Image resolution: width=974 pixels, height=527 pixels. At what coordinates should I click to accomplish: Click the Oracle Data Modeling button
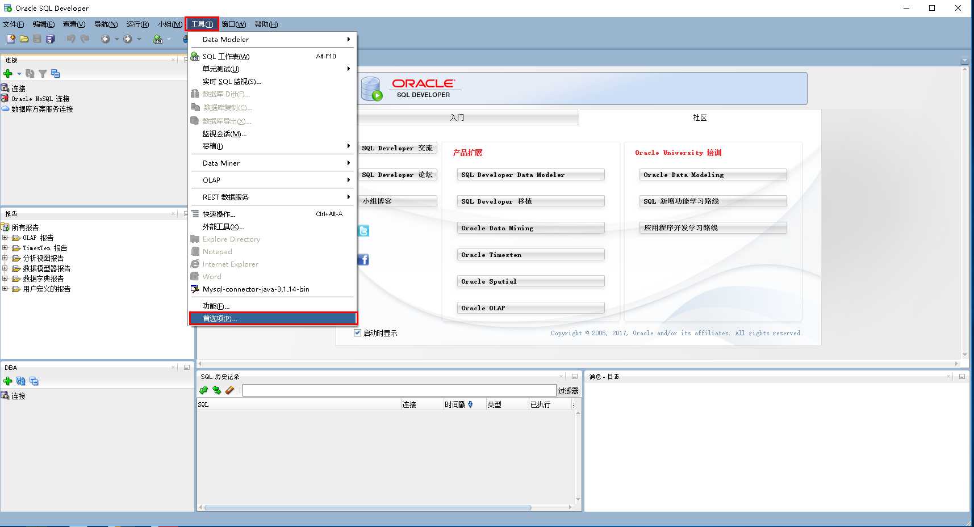(x=713, y=175)
